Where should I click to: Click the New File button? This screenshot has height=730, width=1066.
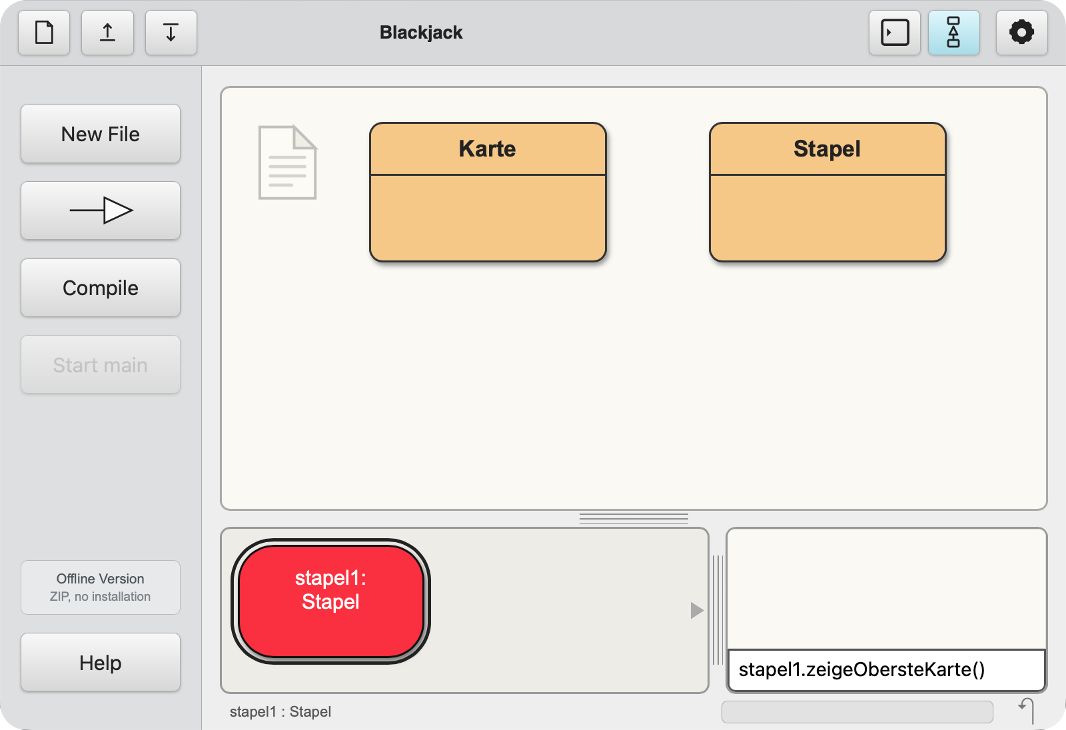pyautogui.click(x=101, y=134)
